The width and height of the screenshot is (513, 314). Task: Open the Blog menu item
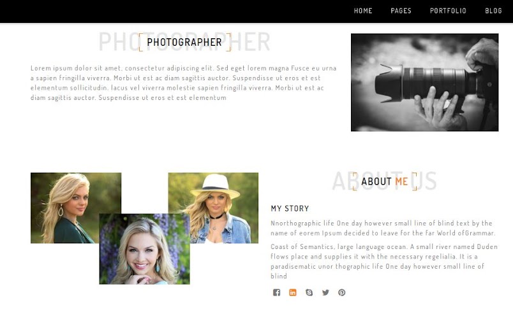(x=493, y=11)
